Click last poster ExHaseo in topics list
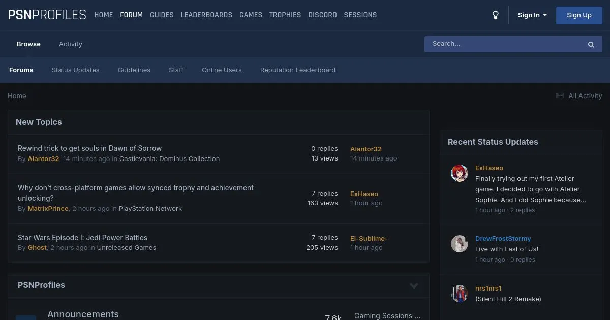The width and height of the screenshot is (610, 320). point(364,194)
